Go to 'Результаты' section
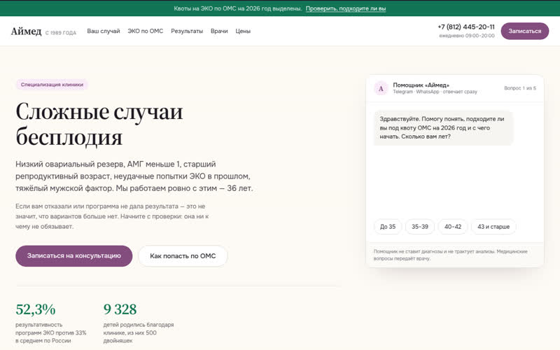The height and width of the screenshot is (350, 560). [187, 31]
